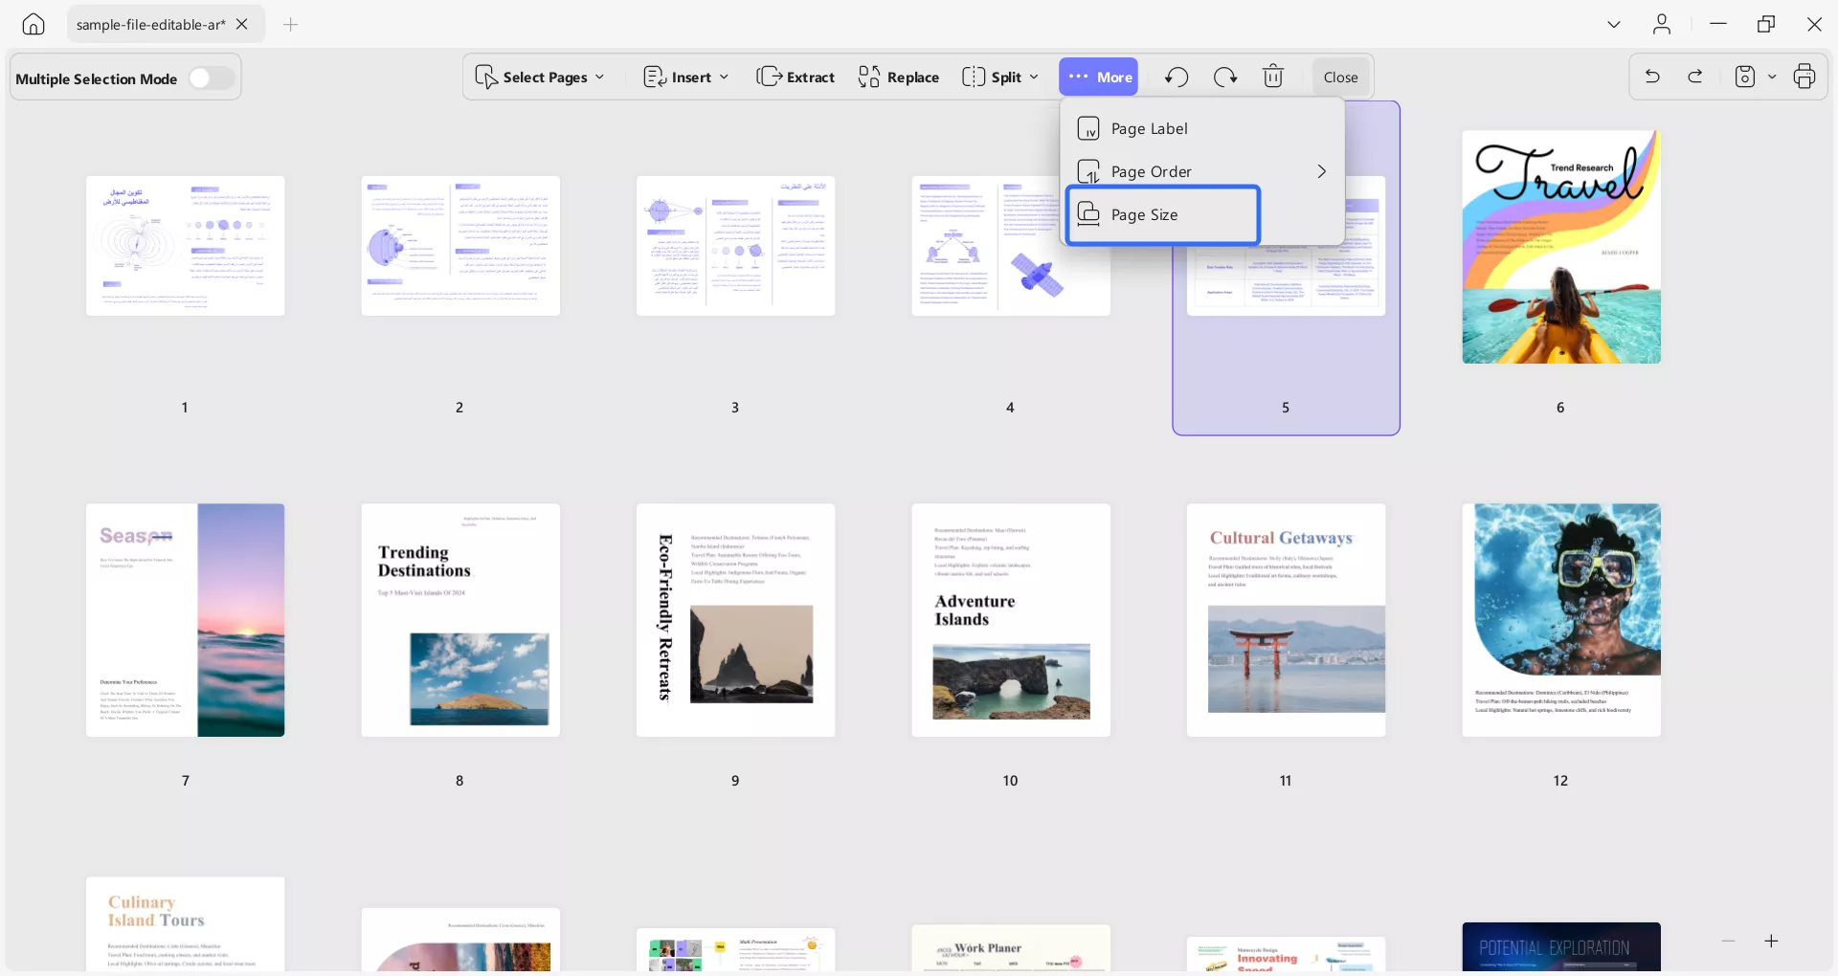Expand the Select Pages dropdown
This screenshot has height=976, width=1838.
(541, 77)
